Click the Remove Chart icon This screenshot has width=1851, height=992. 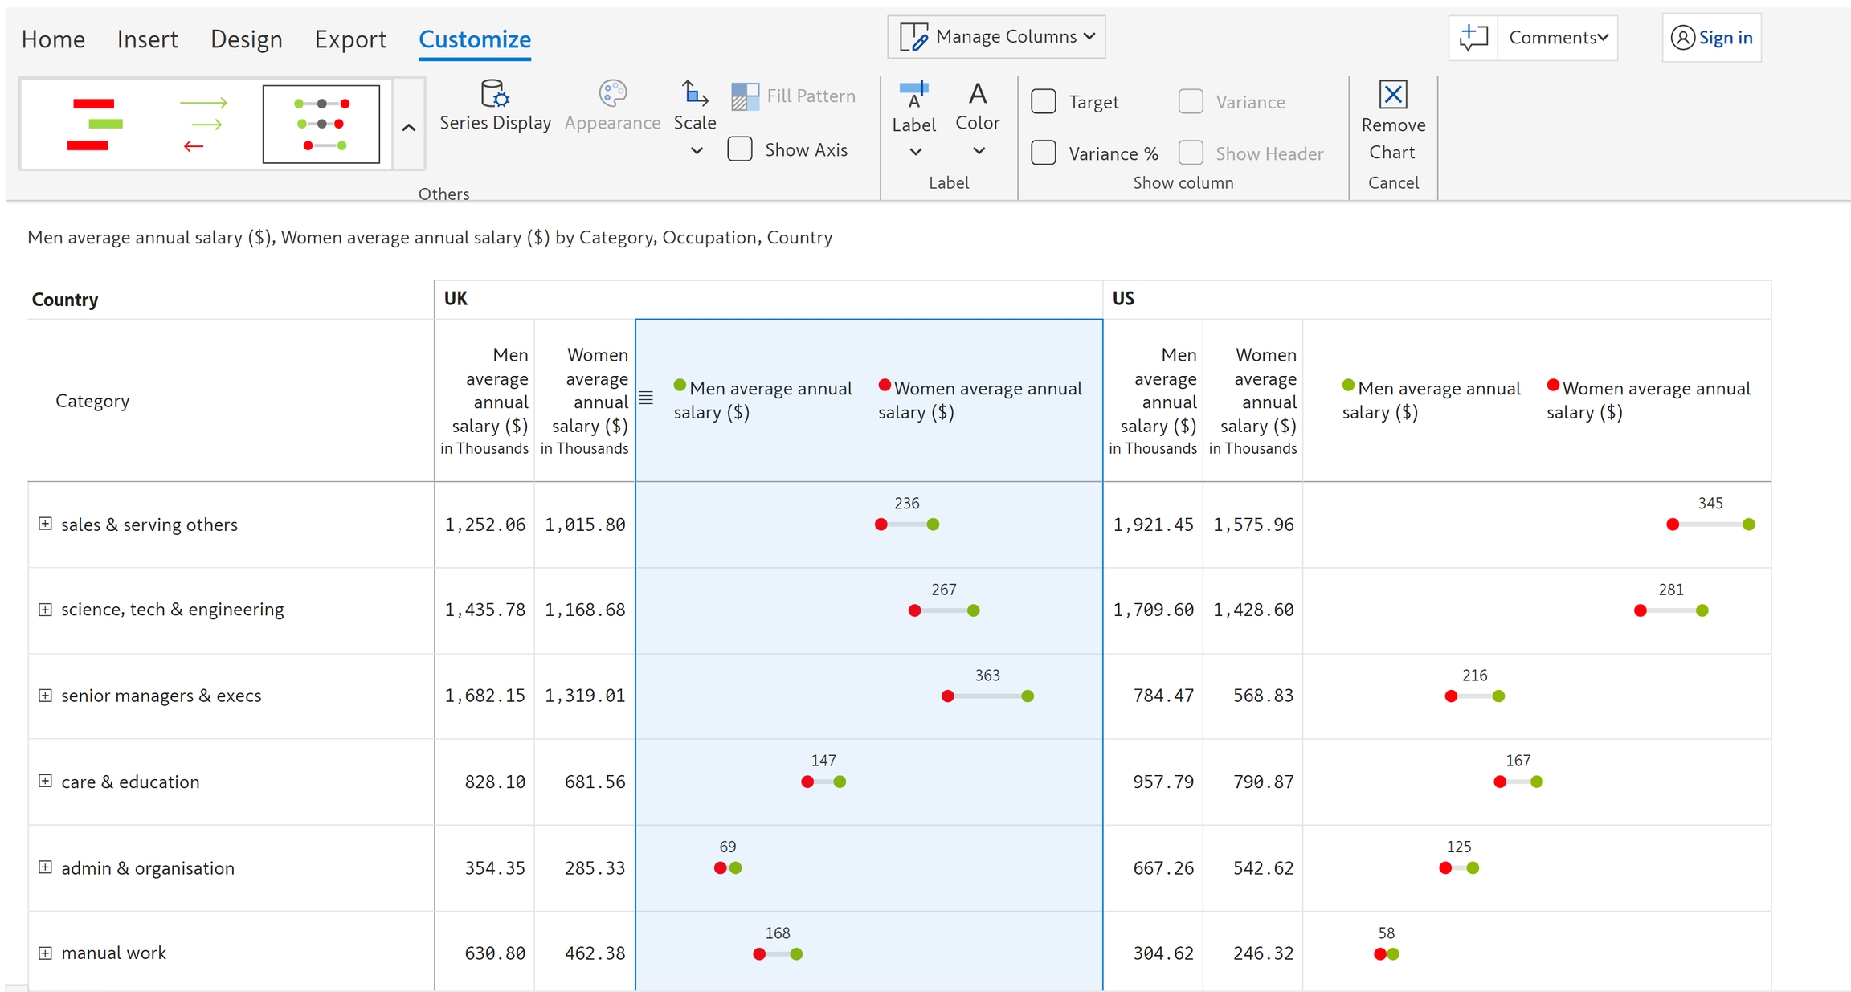pyautogui.click(x=1392, y=95)
